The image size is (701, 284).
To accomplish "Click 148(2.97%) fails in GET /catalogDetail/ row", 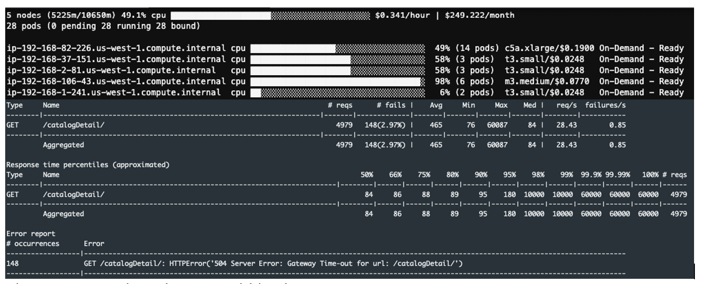I will (385, 125).
